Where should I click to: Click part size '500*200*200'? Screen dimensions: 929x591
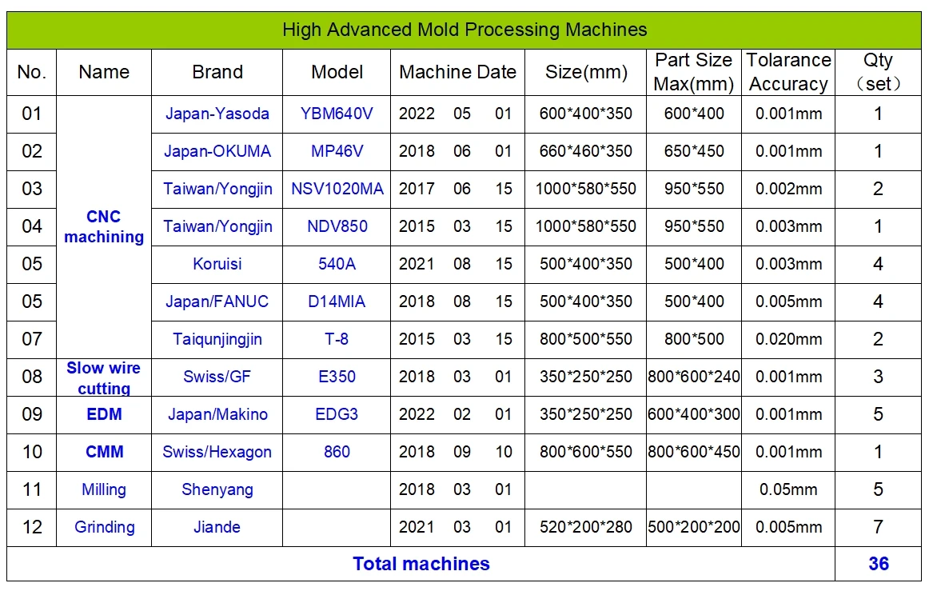[694, 528]
